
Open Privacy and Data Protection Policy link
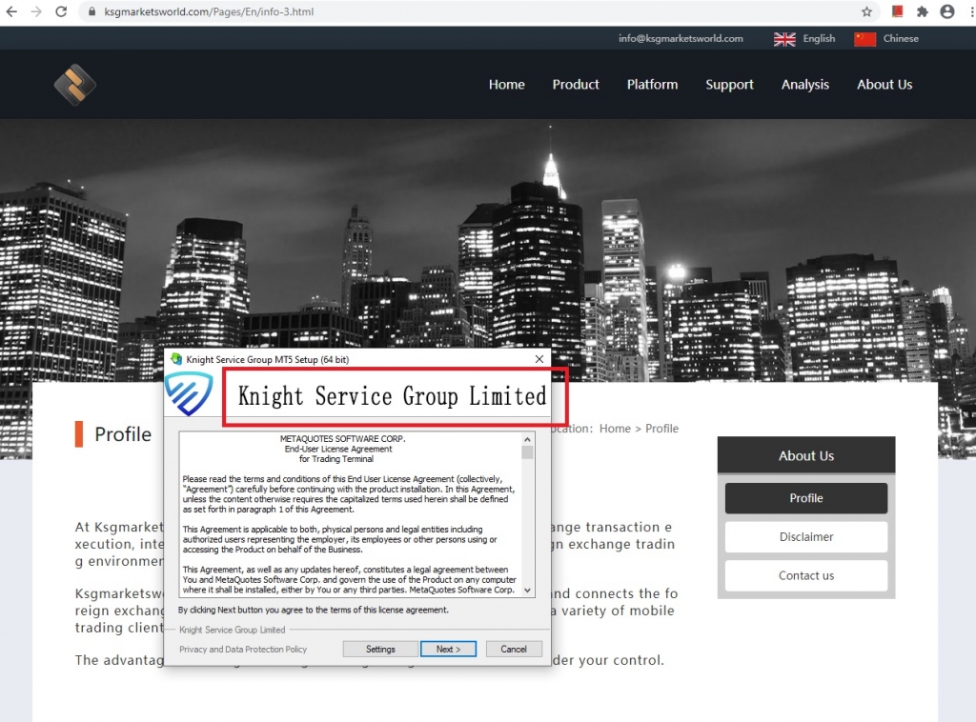tap(243, 650)
